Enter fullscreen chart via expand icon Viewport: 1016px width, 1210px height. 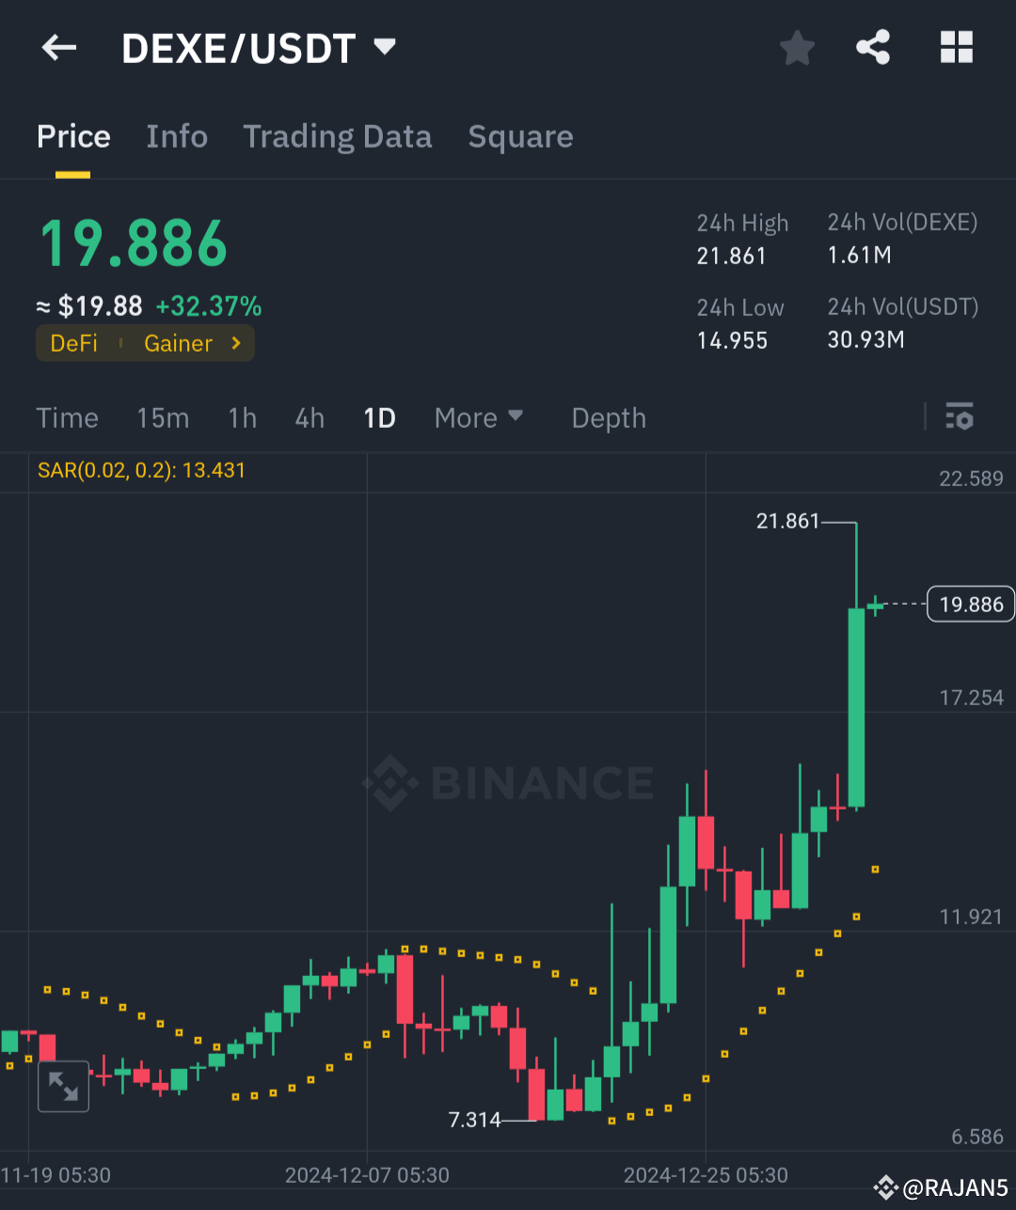(x=63, y=1086)
